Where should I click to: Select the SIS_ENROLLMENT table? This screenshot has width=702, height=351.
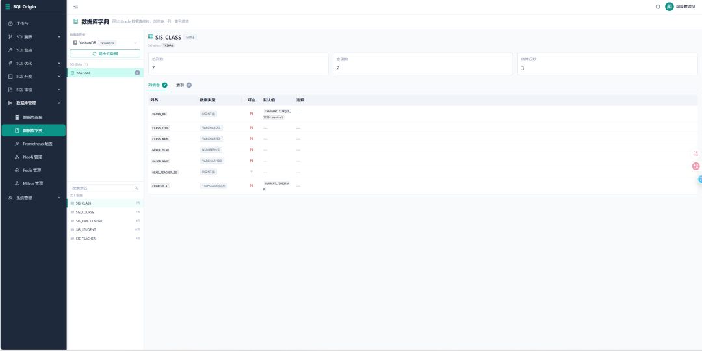click(105, 221)
